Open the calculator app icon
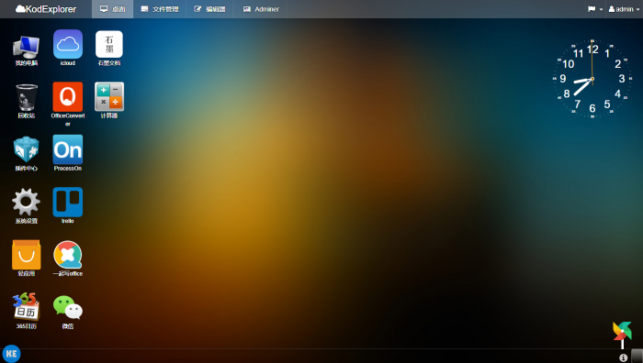 click(x=109, y=96)
